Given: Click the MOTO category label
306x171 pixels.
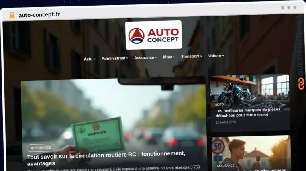Looking at the screenshot, I should (220, 104).
